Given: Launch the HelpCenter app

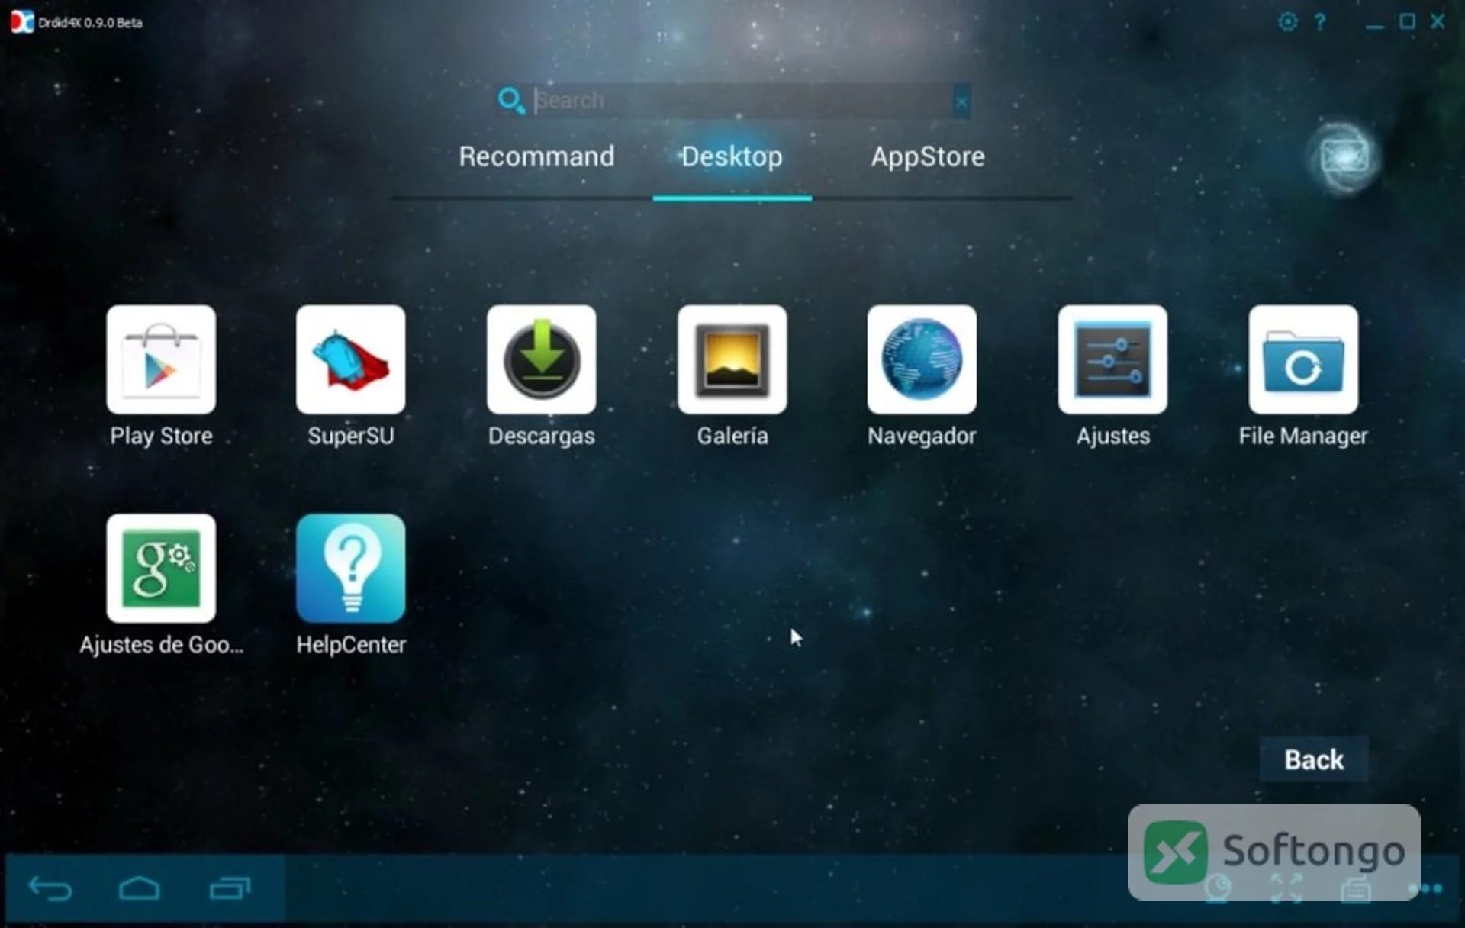Looking at the screenshot, I should coord(351,568).
